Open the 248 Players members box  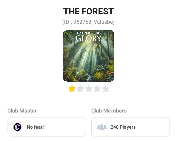131,127
